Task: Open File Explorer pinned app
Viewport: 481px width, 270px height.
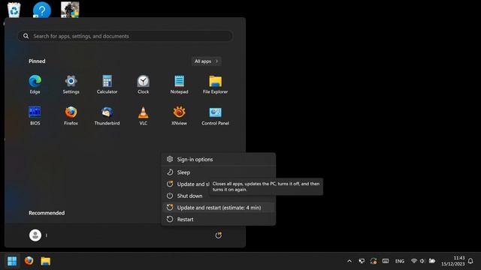Action: [216, 84]
